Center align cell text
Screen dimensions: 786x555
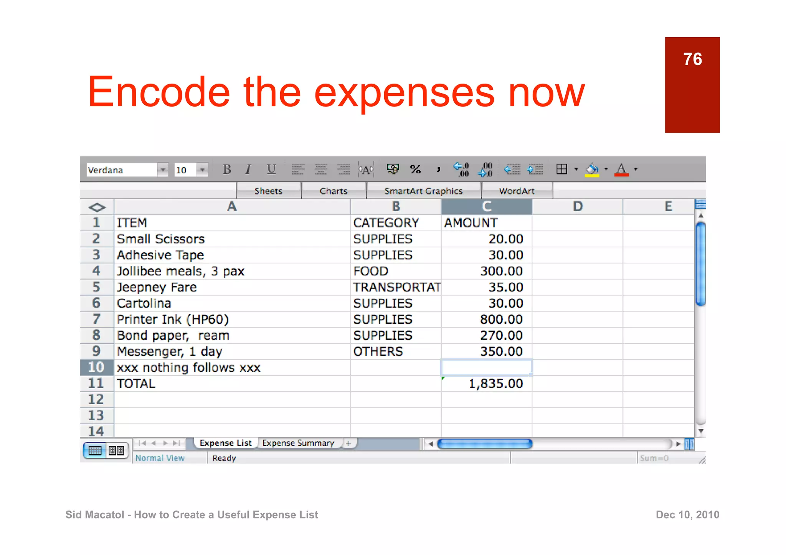(321, 169)
